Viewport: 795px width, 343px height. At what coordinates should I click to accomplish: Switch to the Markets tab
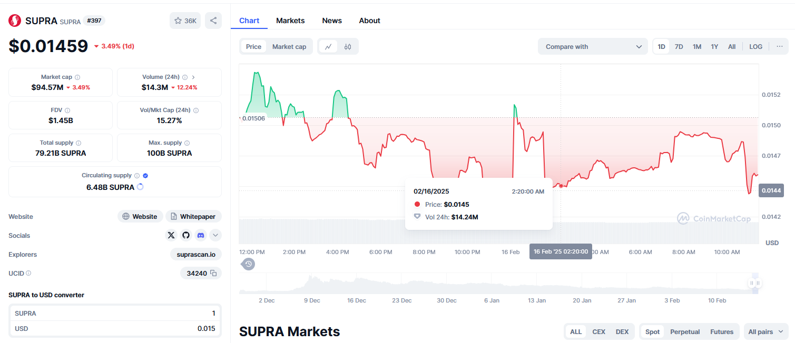coord(290,21)
